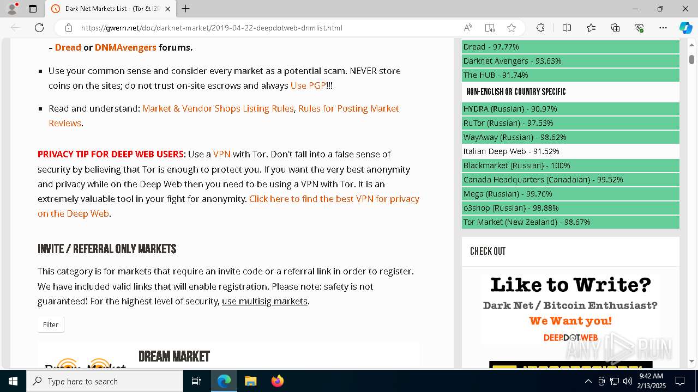Click the page vertical scrollbar thumb
The image size is (698, 392).
(691, 59)
